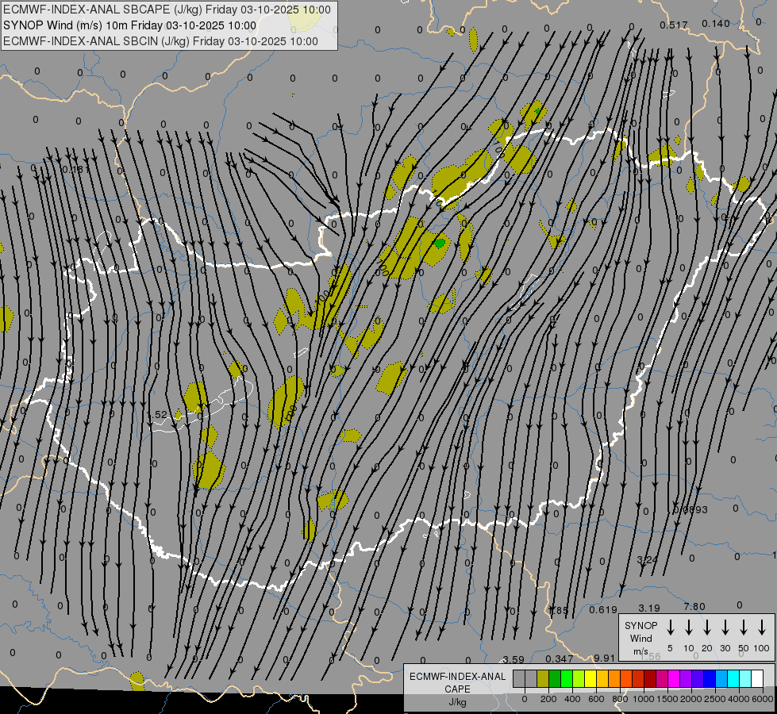Click the small bright green CAPE patch on map
The width and height of the screenshot is (777, 714).
[x=439, y=243]
